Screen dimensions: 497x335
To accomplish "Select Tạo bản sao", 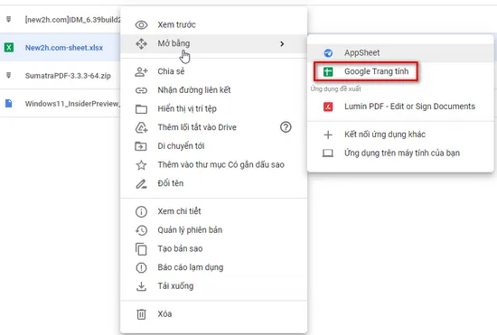I will [x=213, y=249].
